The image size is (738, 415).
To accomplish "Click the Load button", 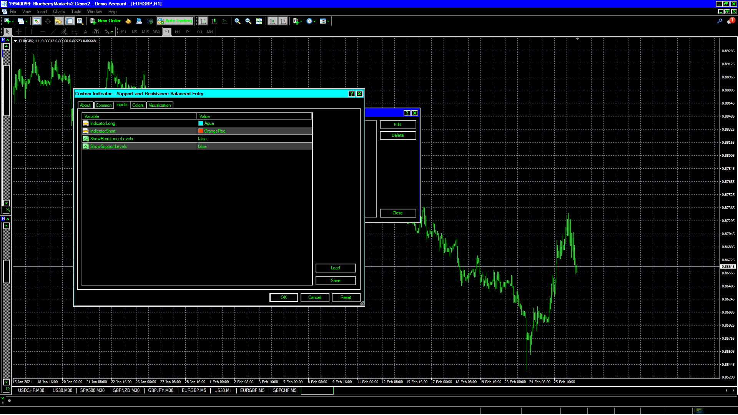I will click(x=335, y=268).
